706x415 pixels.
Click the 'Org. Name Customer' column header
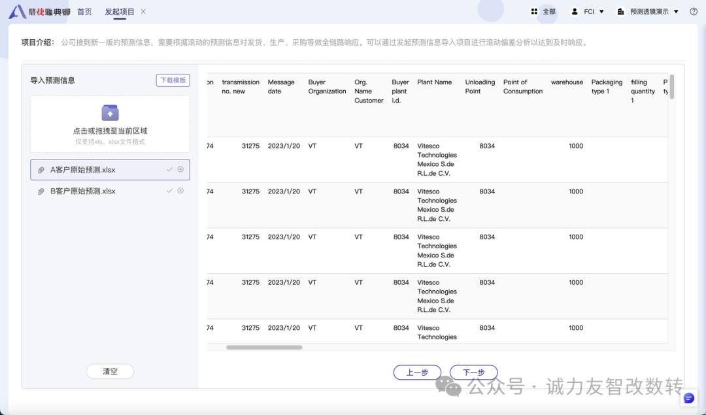[x=369, y=91]
